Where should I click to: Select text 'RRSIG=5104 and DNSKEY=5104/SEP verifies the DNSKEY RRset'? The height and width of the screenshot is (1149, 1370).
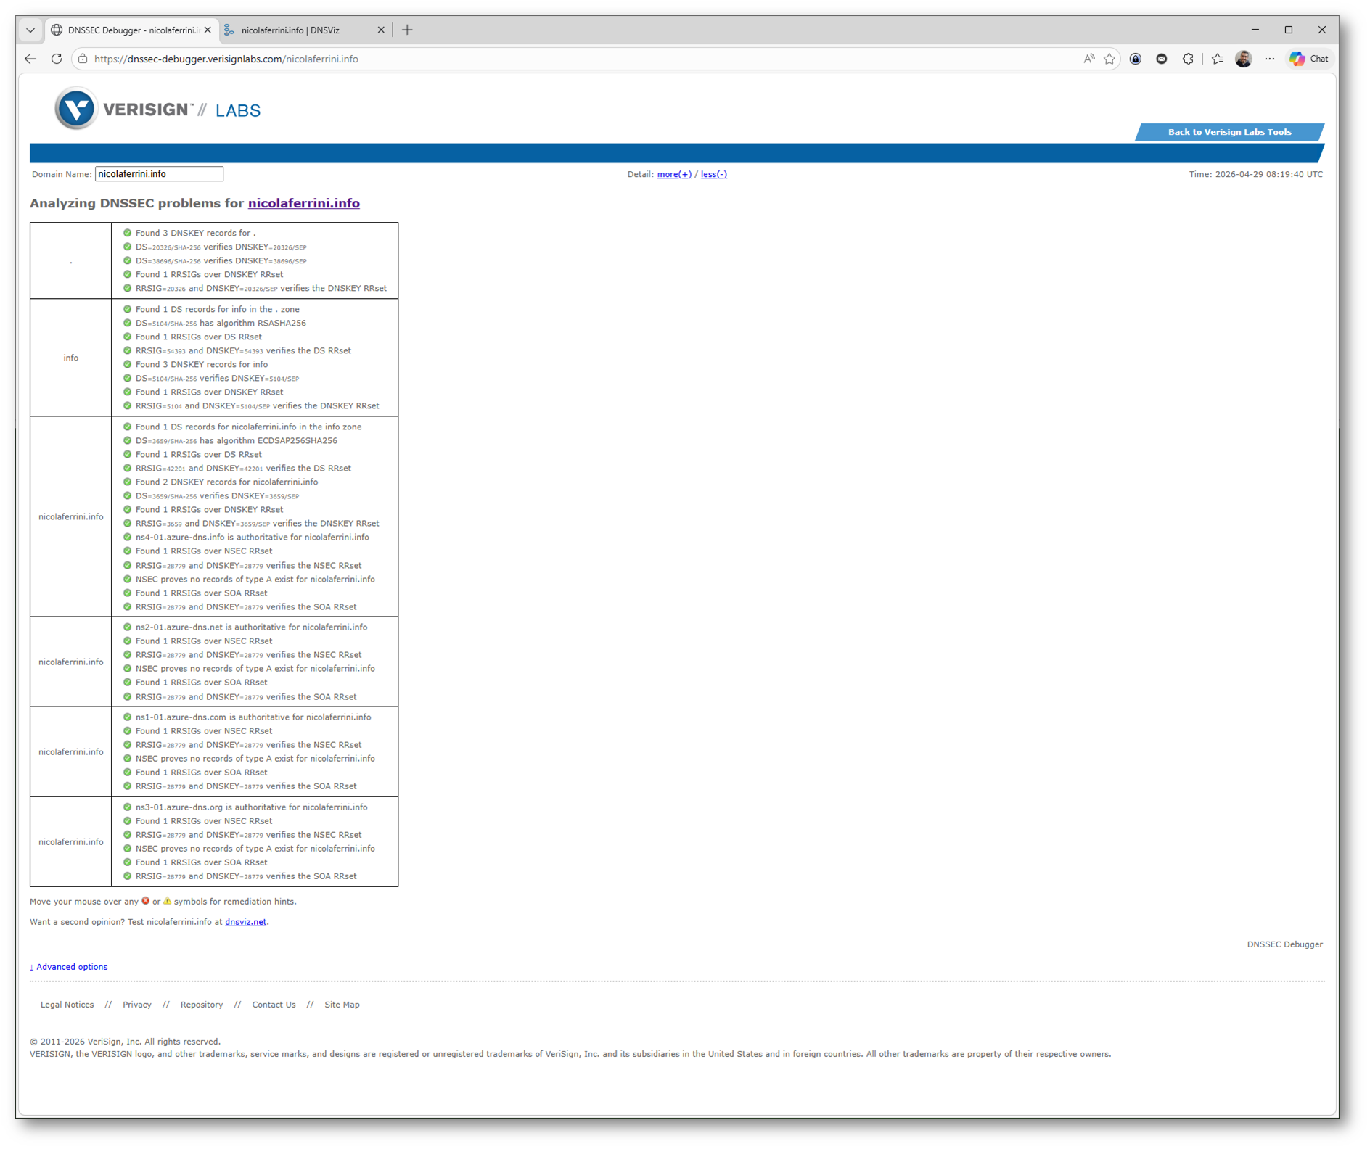pos(258,406)
